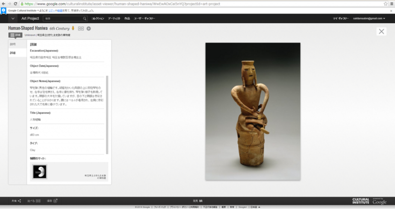The image size is (395, 209).
Task: Click the Haniwa figure artwork image
Action: coord(253,112)
